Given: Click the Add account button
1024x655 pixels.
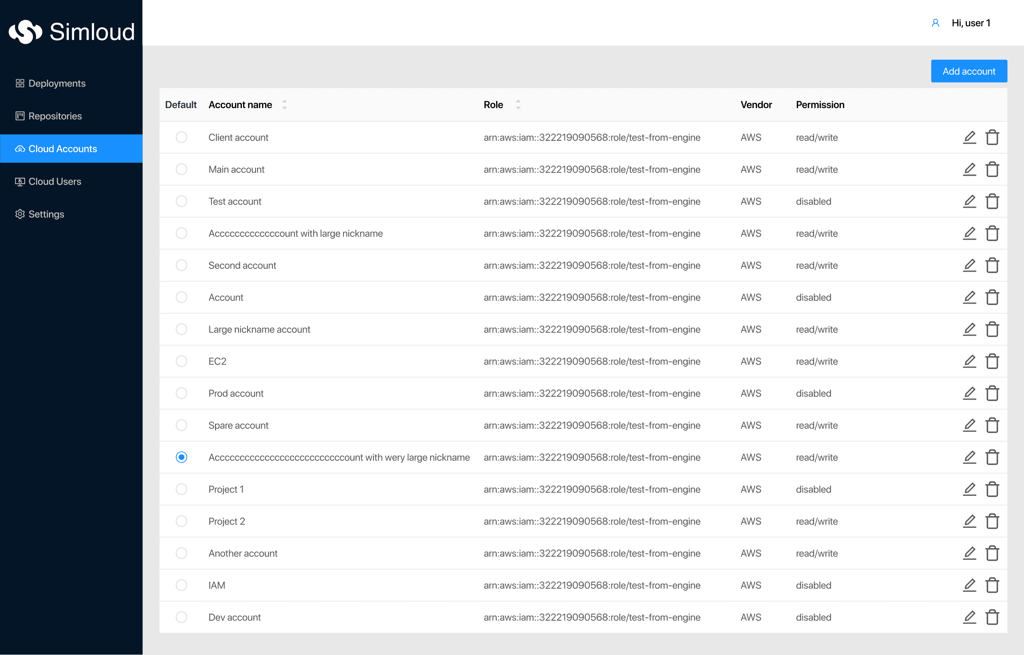Looking at the screenshot, I should [969, 71].
